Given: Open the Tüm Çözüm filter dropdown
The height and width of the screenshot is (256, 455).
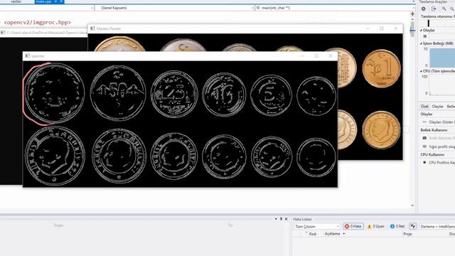Looking at the screenshot, I should (316, 226).
